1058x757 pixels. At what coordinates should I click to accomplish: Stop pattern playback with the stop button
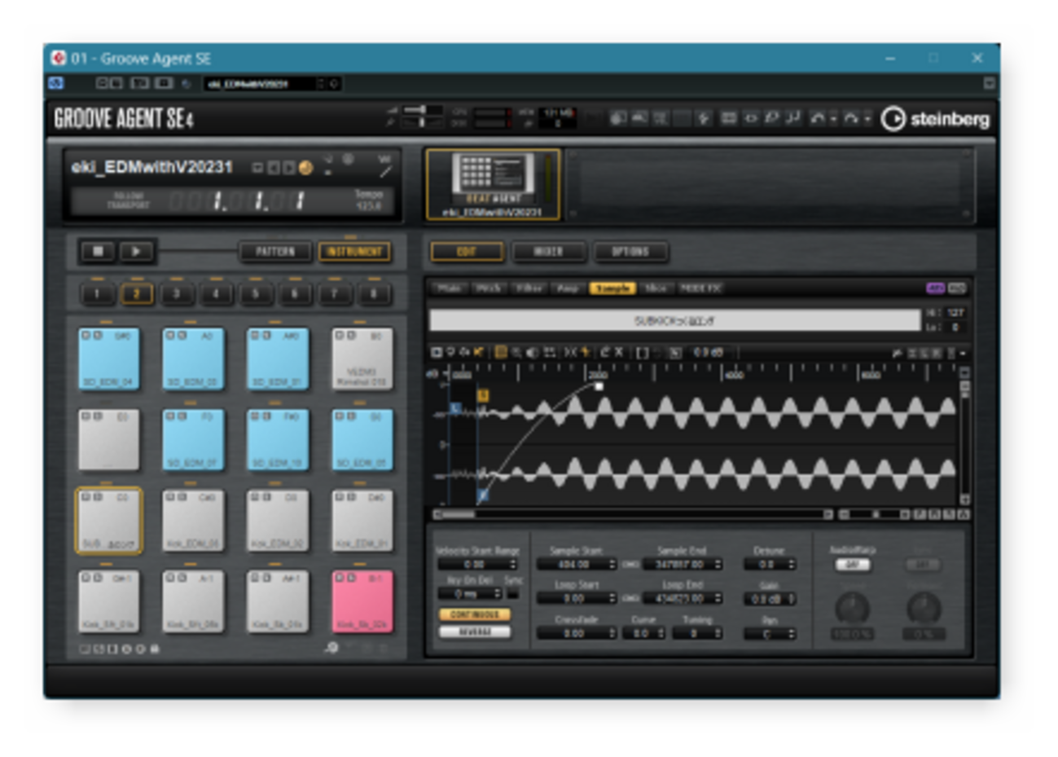click(98, 251)
